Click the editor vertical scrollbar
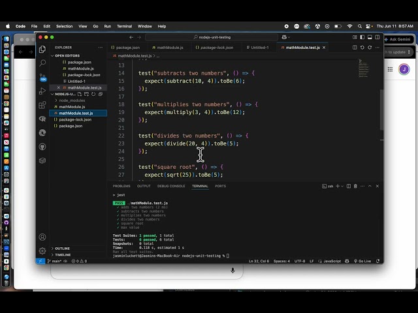 381,110
